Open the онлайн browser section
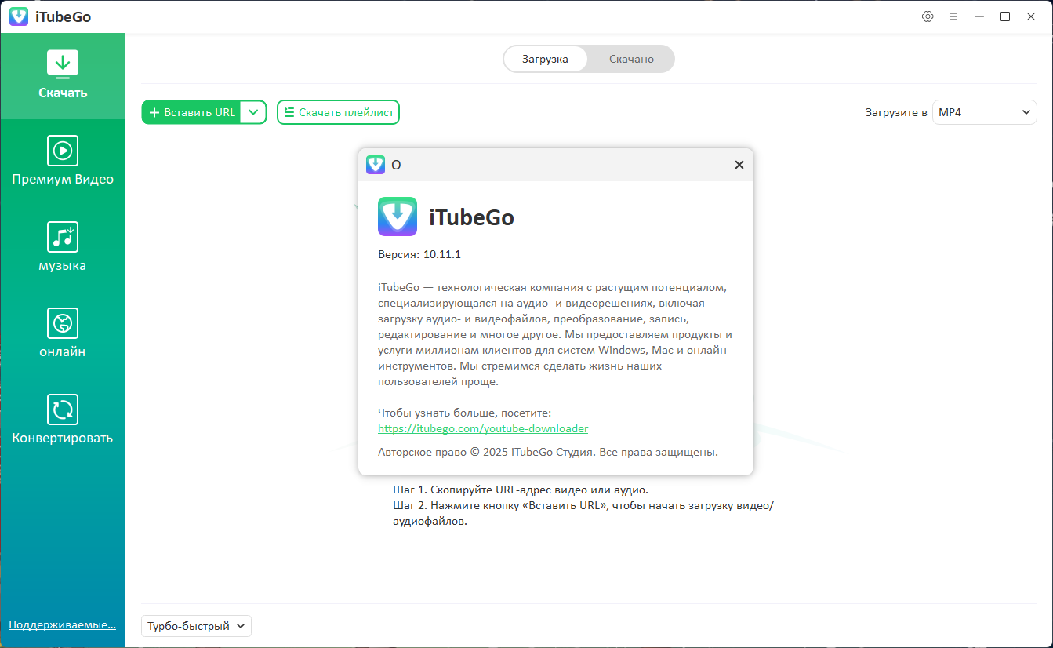The height and width of the screenshot is (648, 1053). click(x=63, y=323)
